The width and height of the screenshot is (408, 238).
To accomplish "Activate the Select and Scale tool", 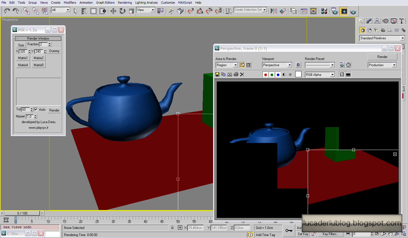I will tap(131, 11).
